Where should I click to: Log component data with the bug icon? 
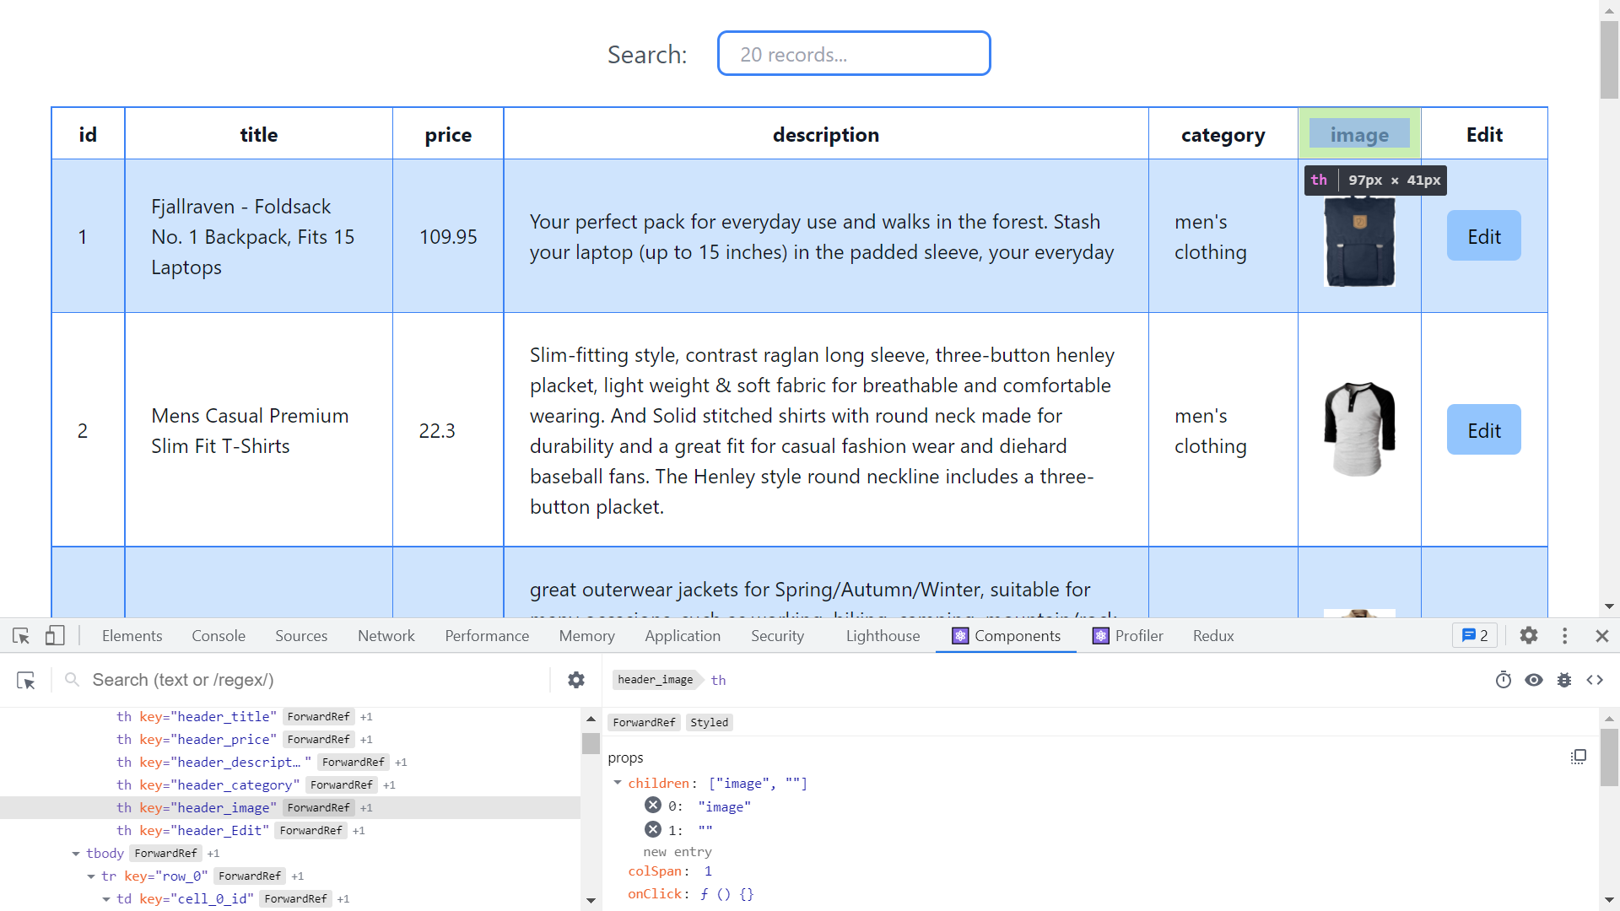[1564, 680]
